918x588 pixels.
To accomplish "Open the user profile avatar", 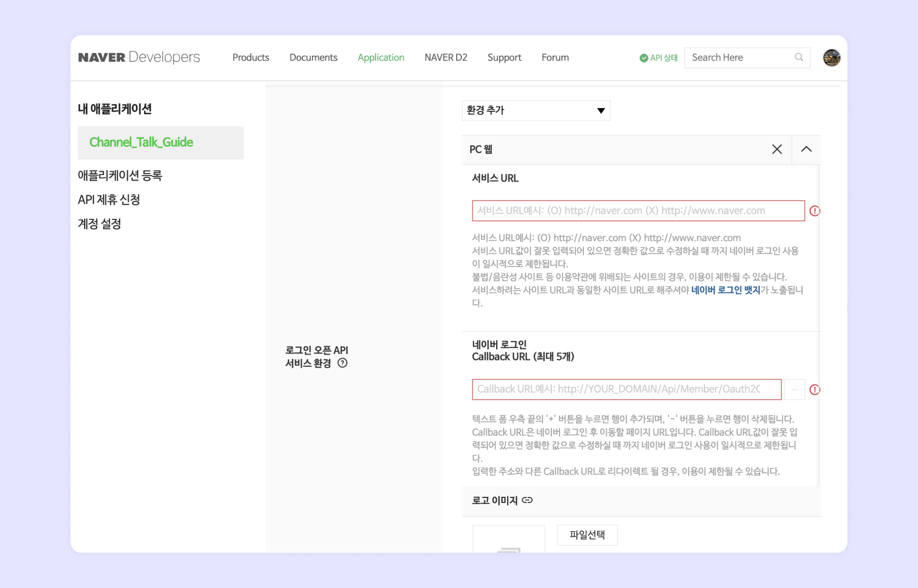I will 831,58.
